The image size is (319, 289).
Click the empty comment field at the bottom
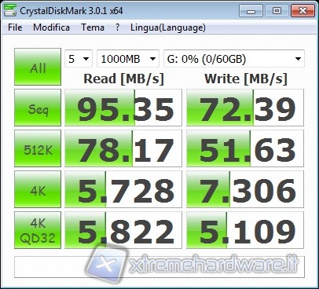(159, 267)
